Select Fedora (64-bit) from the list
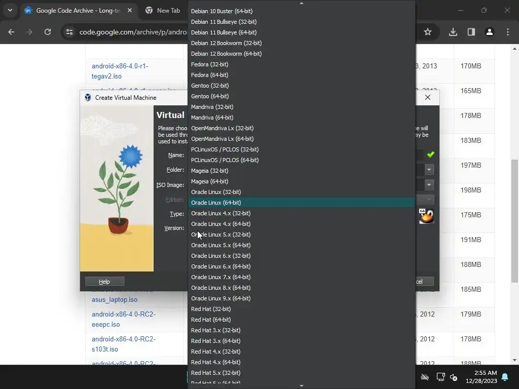The width and height of the screenshot is (519, 389). click(302, 75)
